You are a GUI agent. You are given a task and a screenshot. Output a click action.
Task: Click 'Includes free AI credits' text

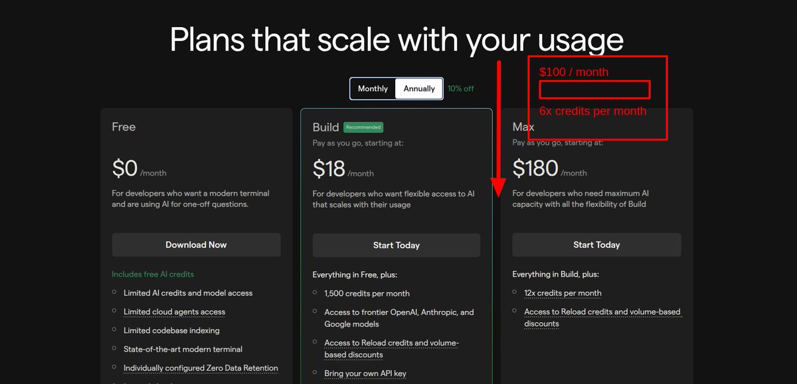(x=153, y=274)
